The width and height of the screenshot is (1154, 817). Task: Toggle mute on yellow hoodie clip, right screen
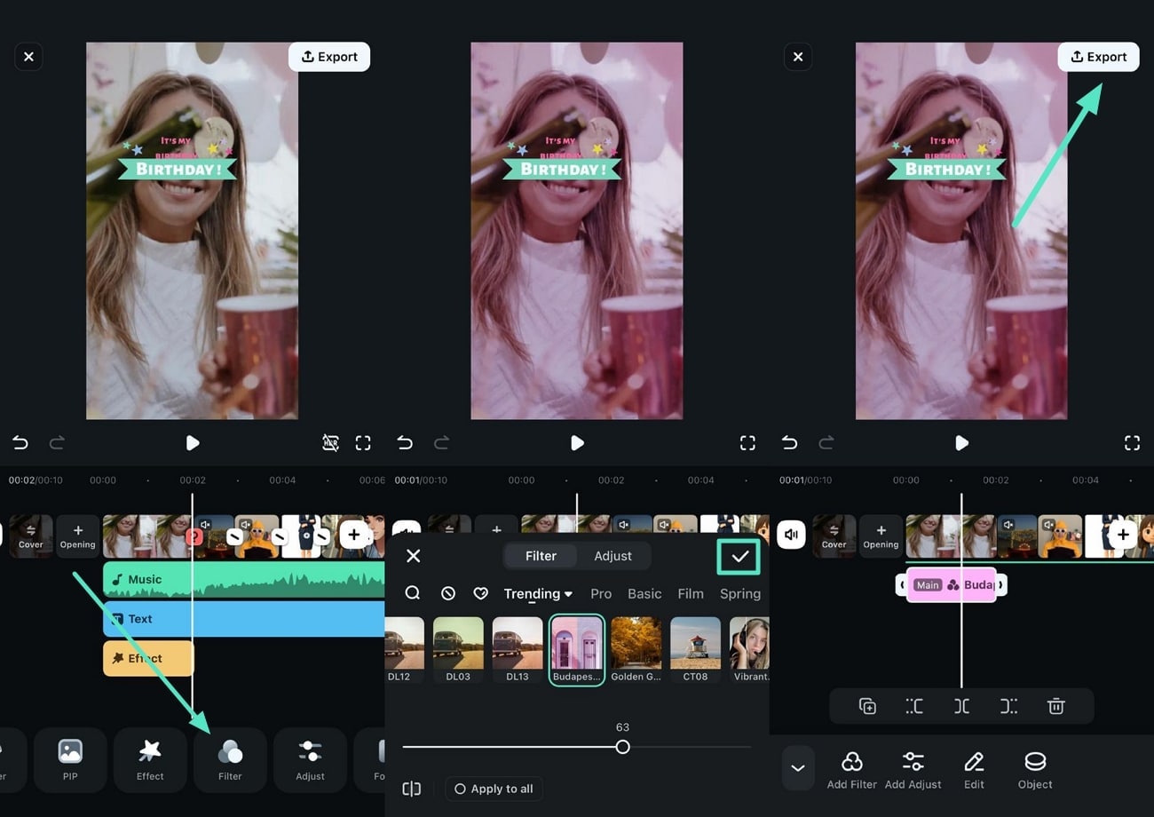tap(1048, 524)
